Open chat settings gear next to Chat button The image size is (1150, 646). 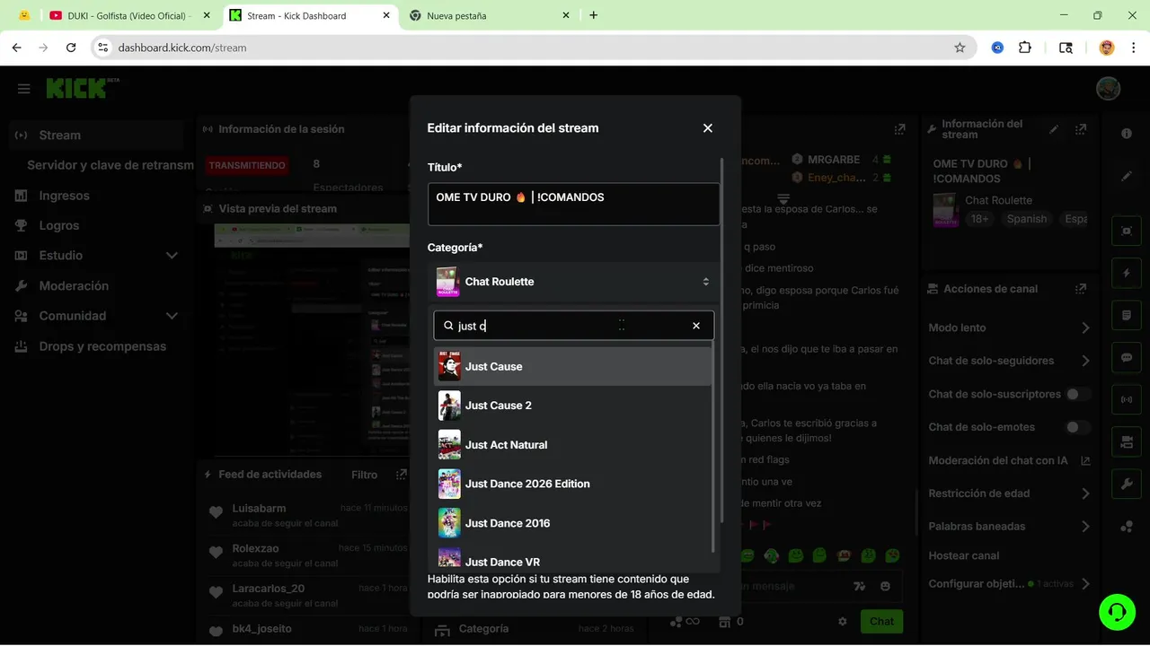[x=843, y=621]
